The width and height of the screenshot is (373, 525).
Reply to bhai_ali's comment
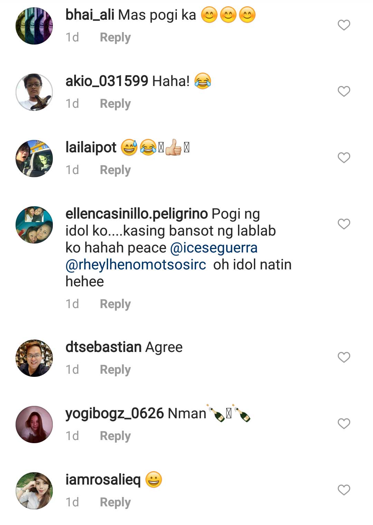point(115,37)
